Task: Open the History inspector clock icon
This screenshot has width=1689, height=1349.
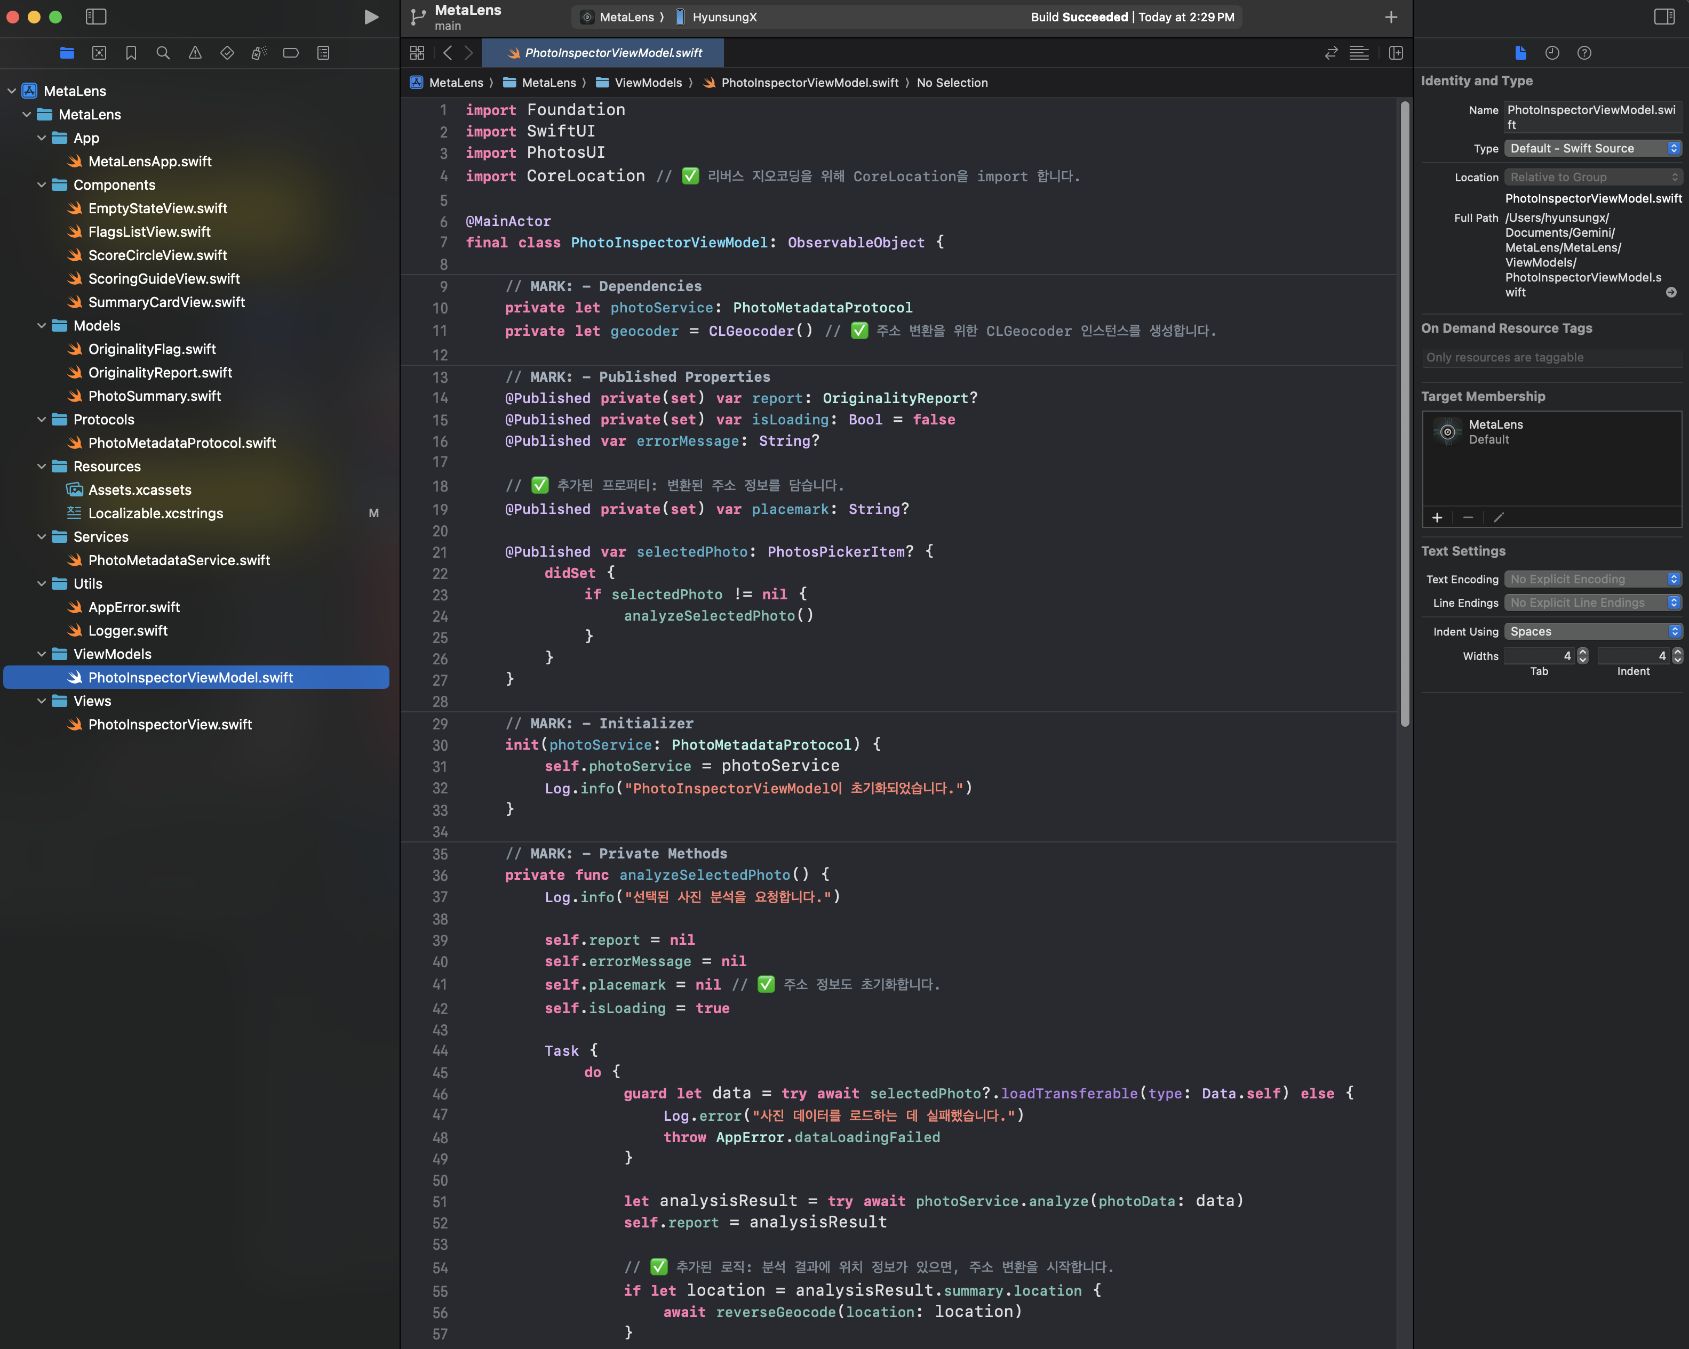Action: (1552, 53)
